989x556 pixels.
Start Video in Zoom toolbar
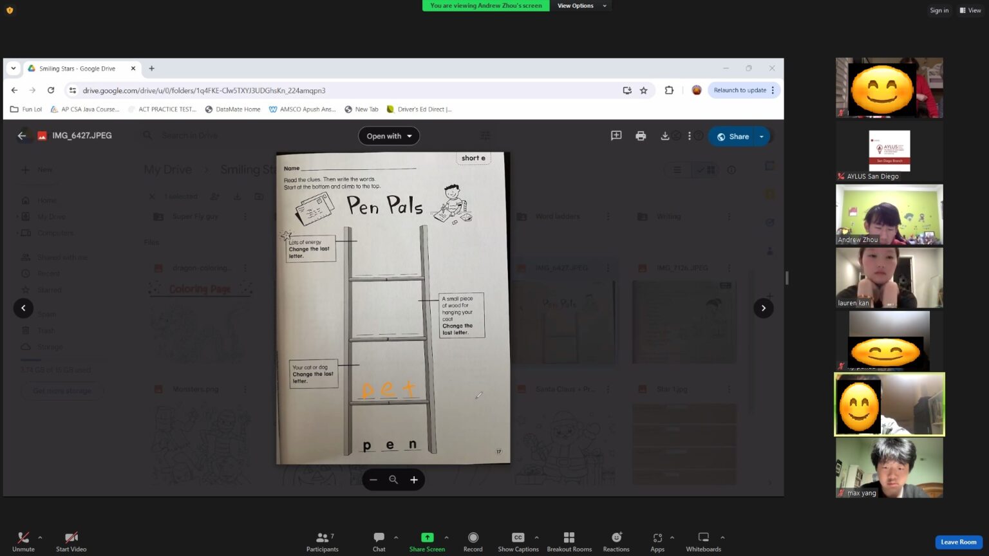(71, 541)
